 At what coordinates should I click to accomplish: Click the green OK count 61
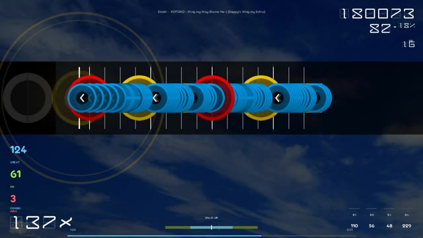pos(16,174)
